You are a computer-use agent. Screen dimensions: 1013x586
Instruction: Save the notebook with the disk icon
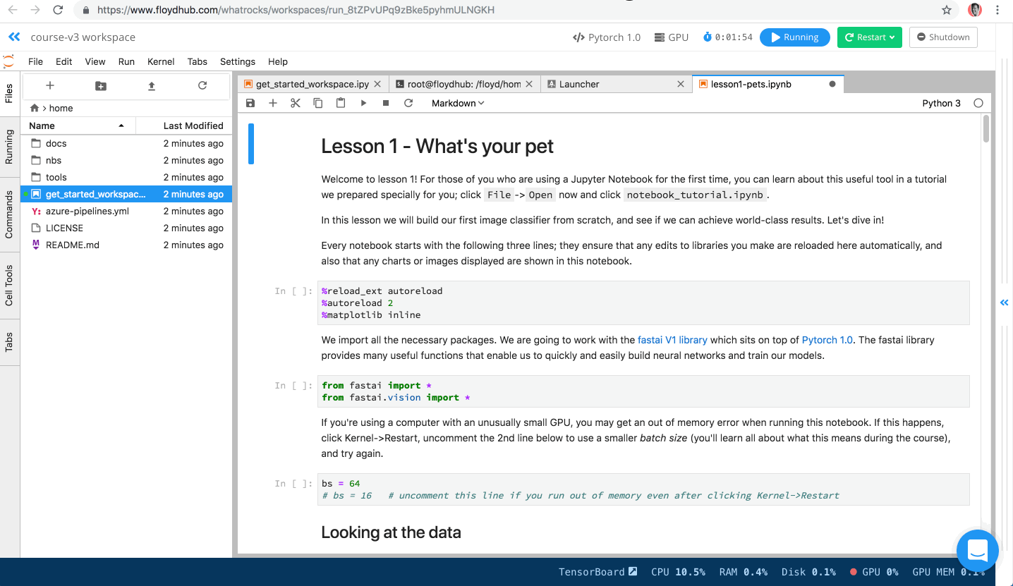(250, 103)
